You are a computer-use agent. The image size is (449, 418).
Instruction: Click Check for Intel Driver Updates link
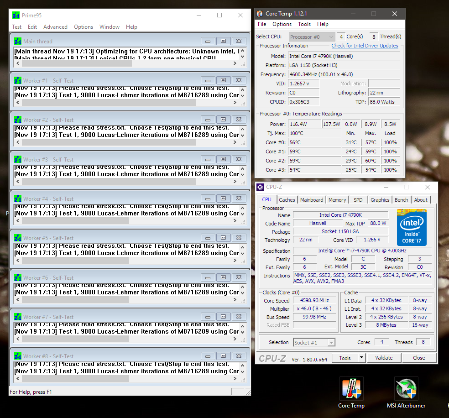coord(365,46)
